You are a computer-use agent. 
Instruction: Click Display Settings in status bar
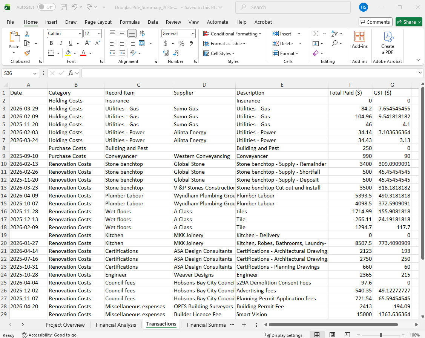[284, 335]
